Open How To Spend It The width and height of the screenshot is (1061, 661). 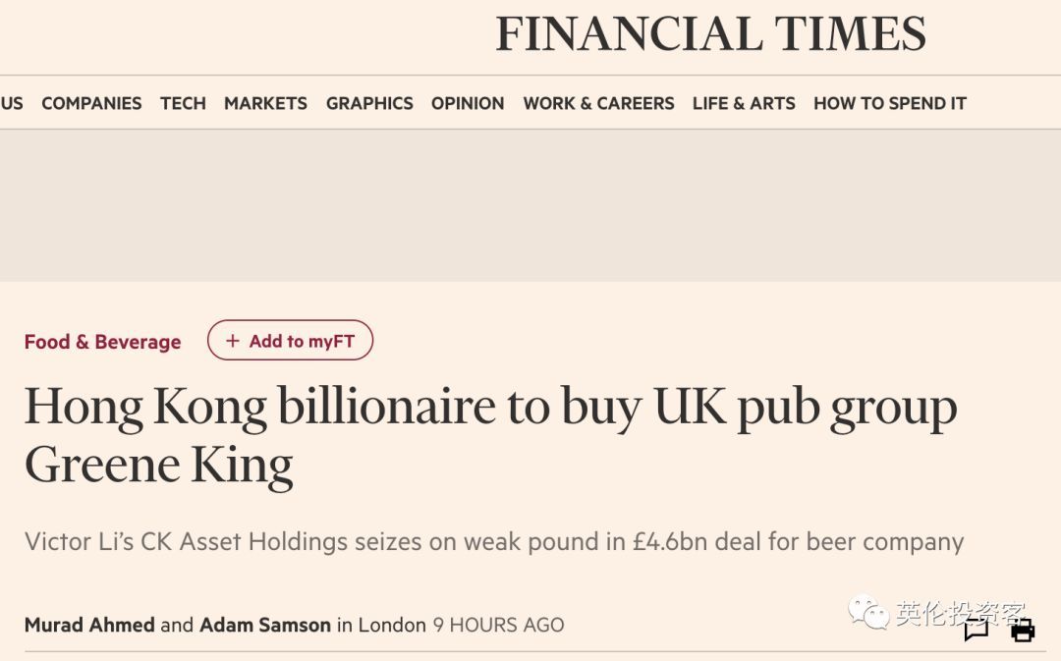pyautogui.click(x=890, y=103)
